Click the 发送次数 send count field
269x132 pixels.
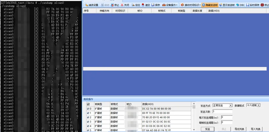(223, 111)
